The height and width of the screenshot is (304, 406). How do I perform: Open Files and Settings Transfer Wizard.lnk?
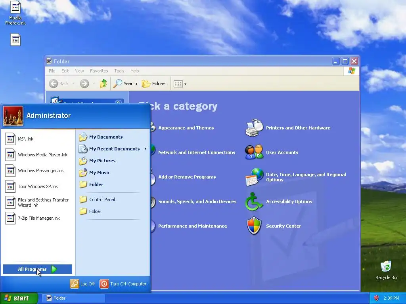click(38, 202)
